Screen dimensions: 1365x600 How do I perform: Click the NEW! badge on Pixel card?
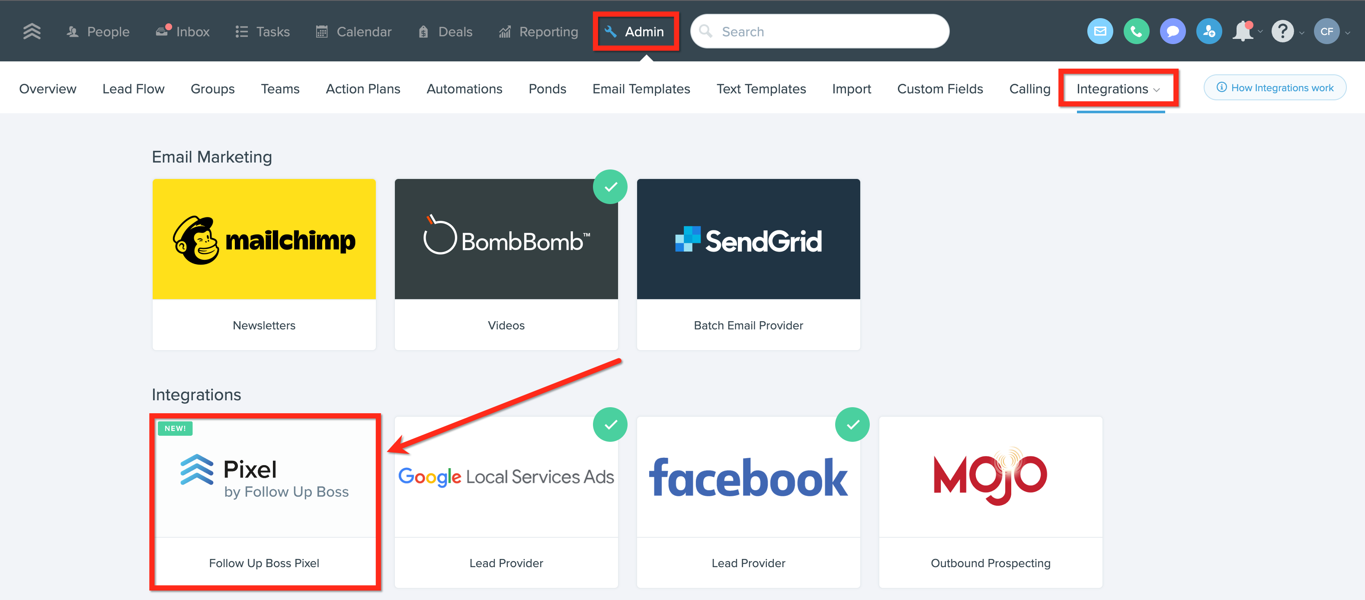(175, 428)
